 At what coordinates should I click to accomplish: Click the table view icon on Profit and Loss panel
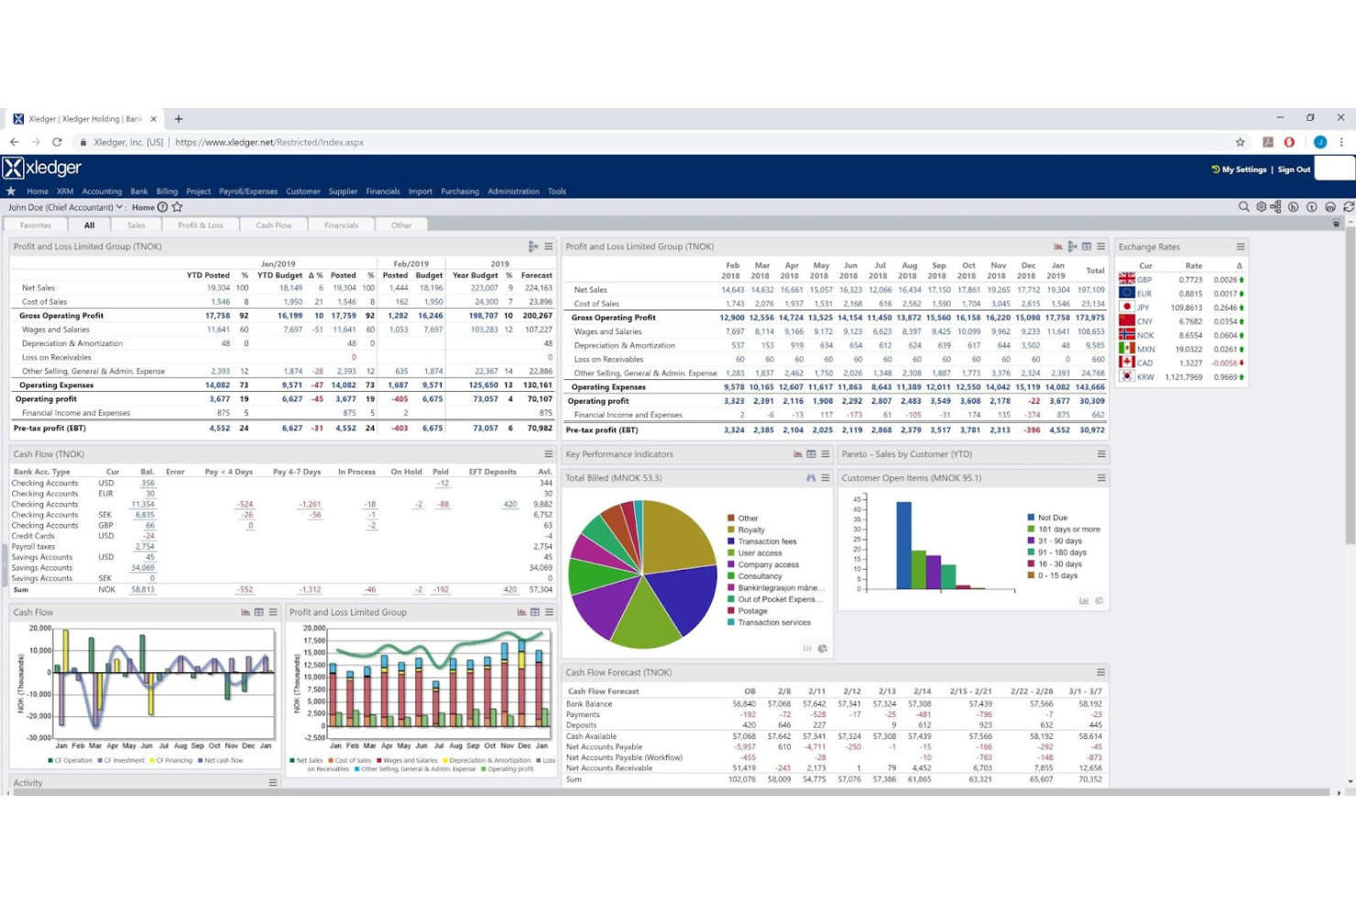click(x=1087, y=246)
